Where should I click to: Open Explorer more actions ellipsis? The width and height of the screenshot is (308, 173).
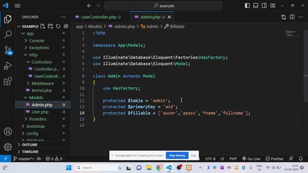[63, 17]
